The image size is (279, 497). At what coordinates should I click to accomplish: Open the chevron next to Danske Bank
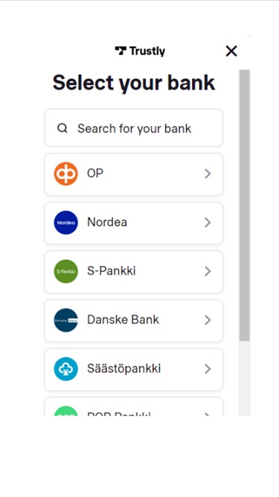pyautogui.click(x=208, y=320)
